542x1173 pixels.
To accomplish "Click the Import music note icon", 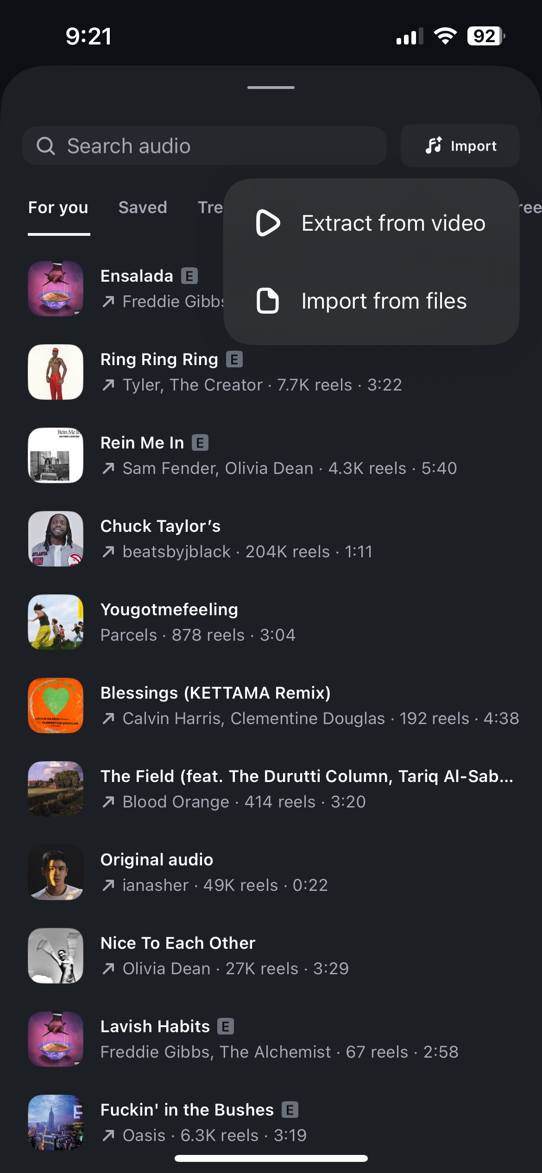I will 434,145.
